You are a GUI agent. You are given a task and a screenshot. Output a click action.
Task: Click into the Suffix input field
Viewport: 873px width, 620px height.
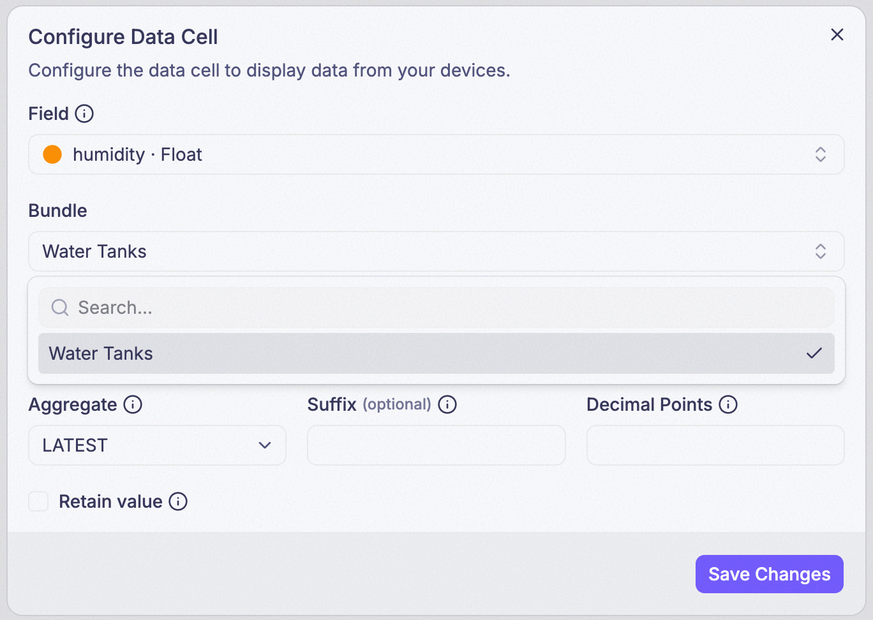coord(436,445)
